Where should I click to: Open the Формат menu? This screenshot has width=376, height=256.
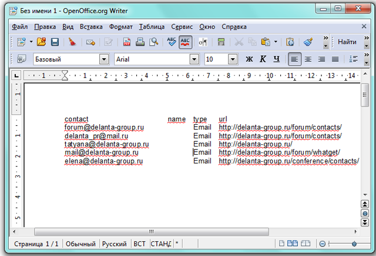pyautogui.click(x=121, y=26)
